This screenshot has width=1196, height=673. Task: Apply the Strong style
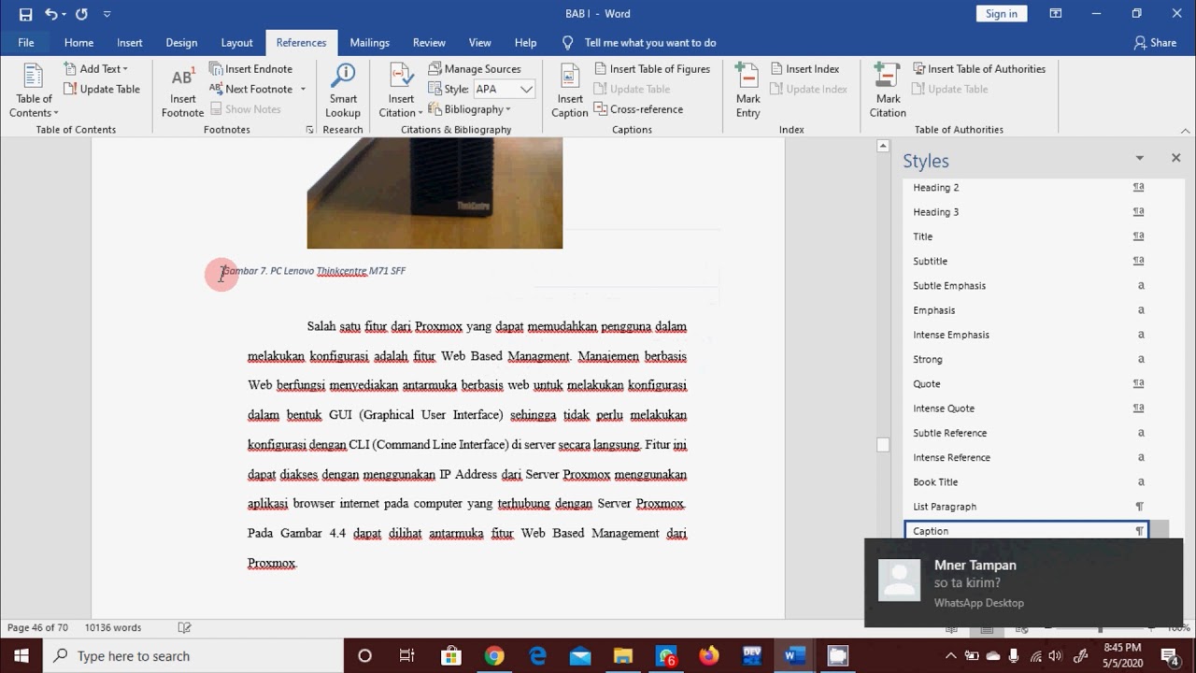coord(1028,359)
